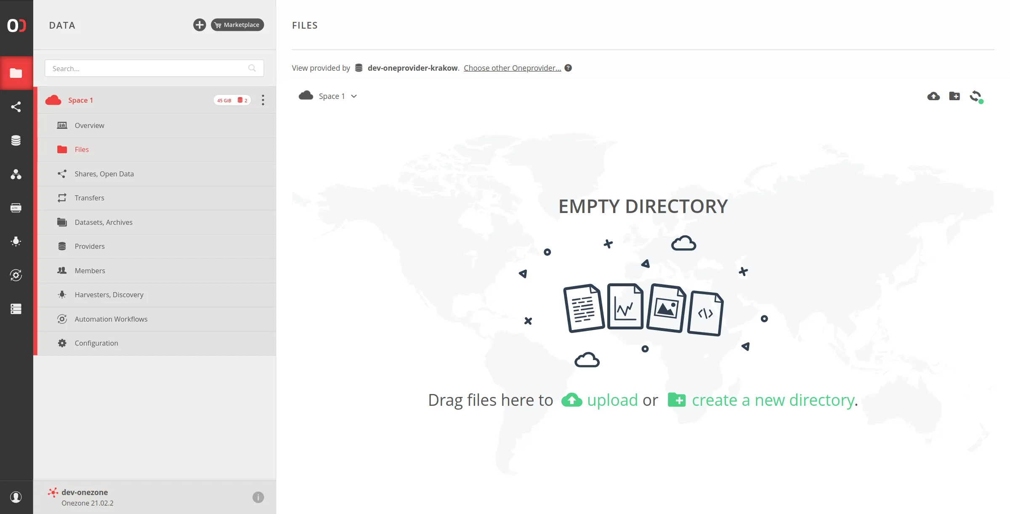Screen dimensions: 1010x514
Task: Create a directory using the new-folder toolbar icon
Action: 954,96
